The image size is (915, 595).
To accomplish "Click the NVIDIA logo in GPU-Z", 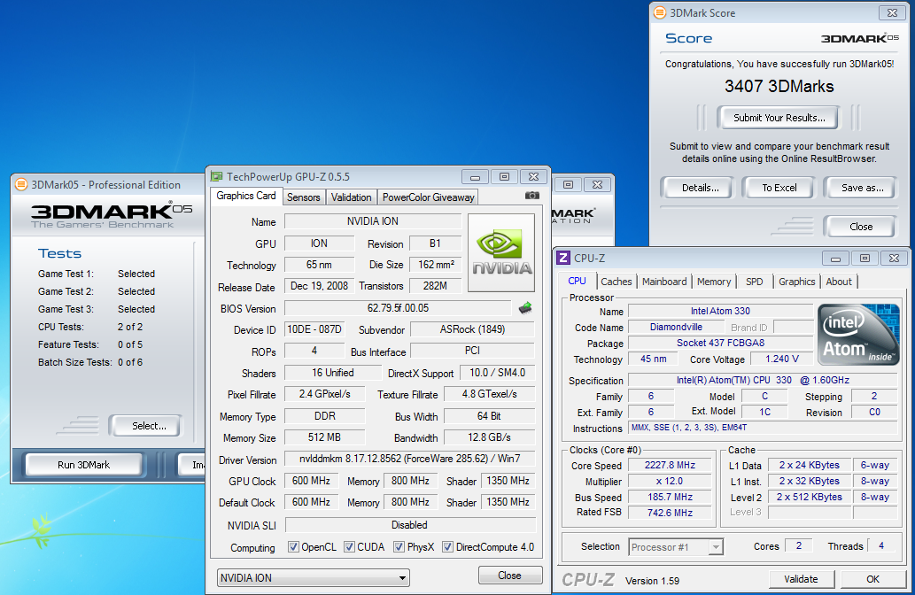I will tap(501, 252).
